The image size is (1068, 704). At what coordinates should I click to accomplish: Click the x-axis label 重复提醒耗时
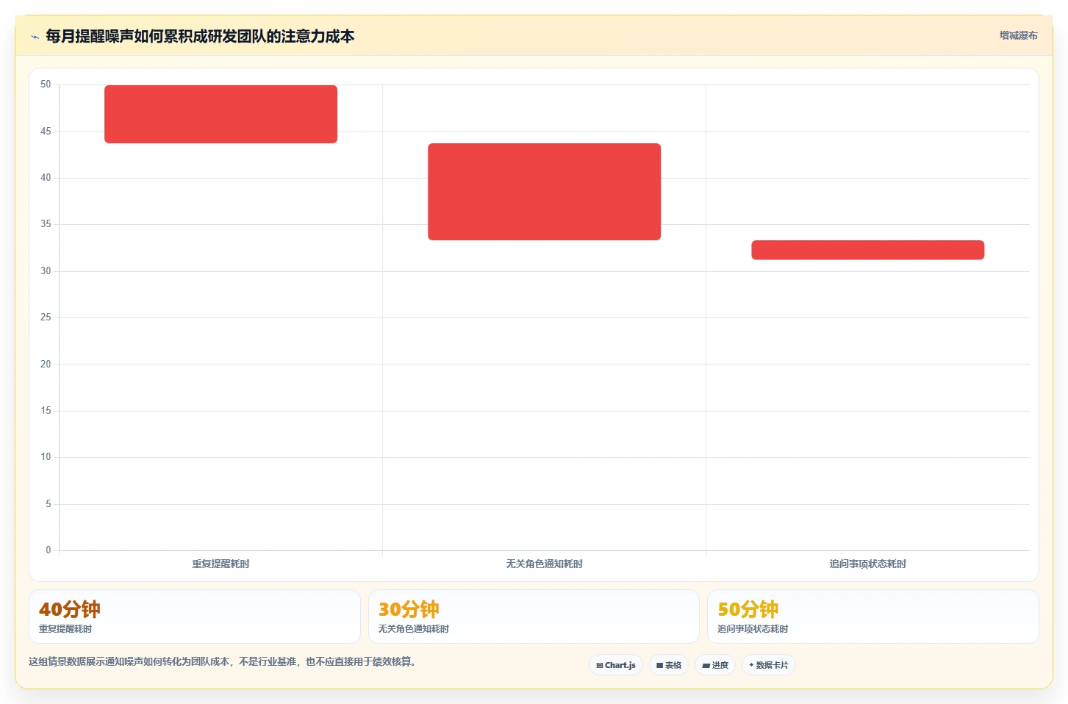point(221,564)
